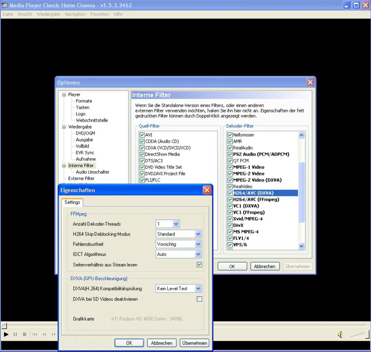Select DVD/OGM in options tree
The height and width of the screenshot is (352, 371).
coord(85,133)
